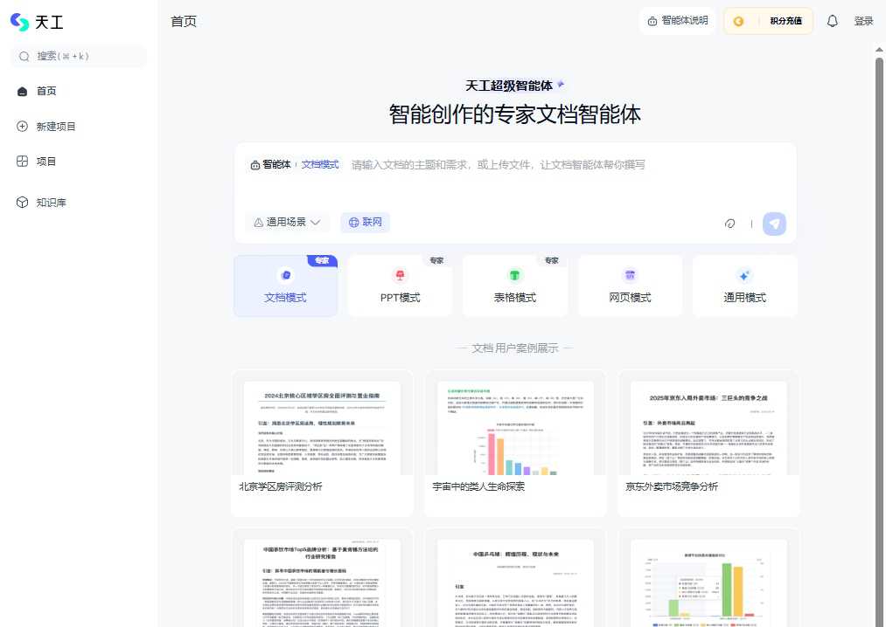Screen dimensions: 886x627
Task: Click the notification bell icon
Action: pos(832,21)
